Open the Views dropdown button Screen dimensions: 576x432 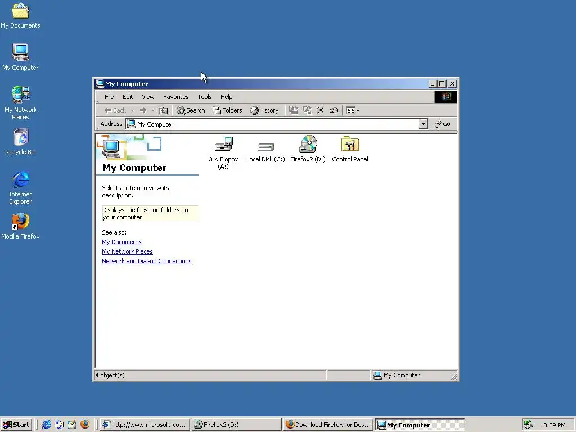tap(353, 110)
